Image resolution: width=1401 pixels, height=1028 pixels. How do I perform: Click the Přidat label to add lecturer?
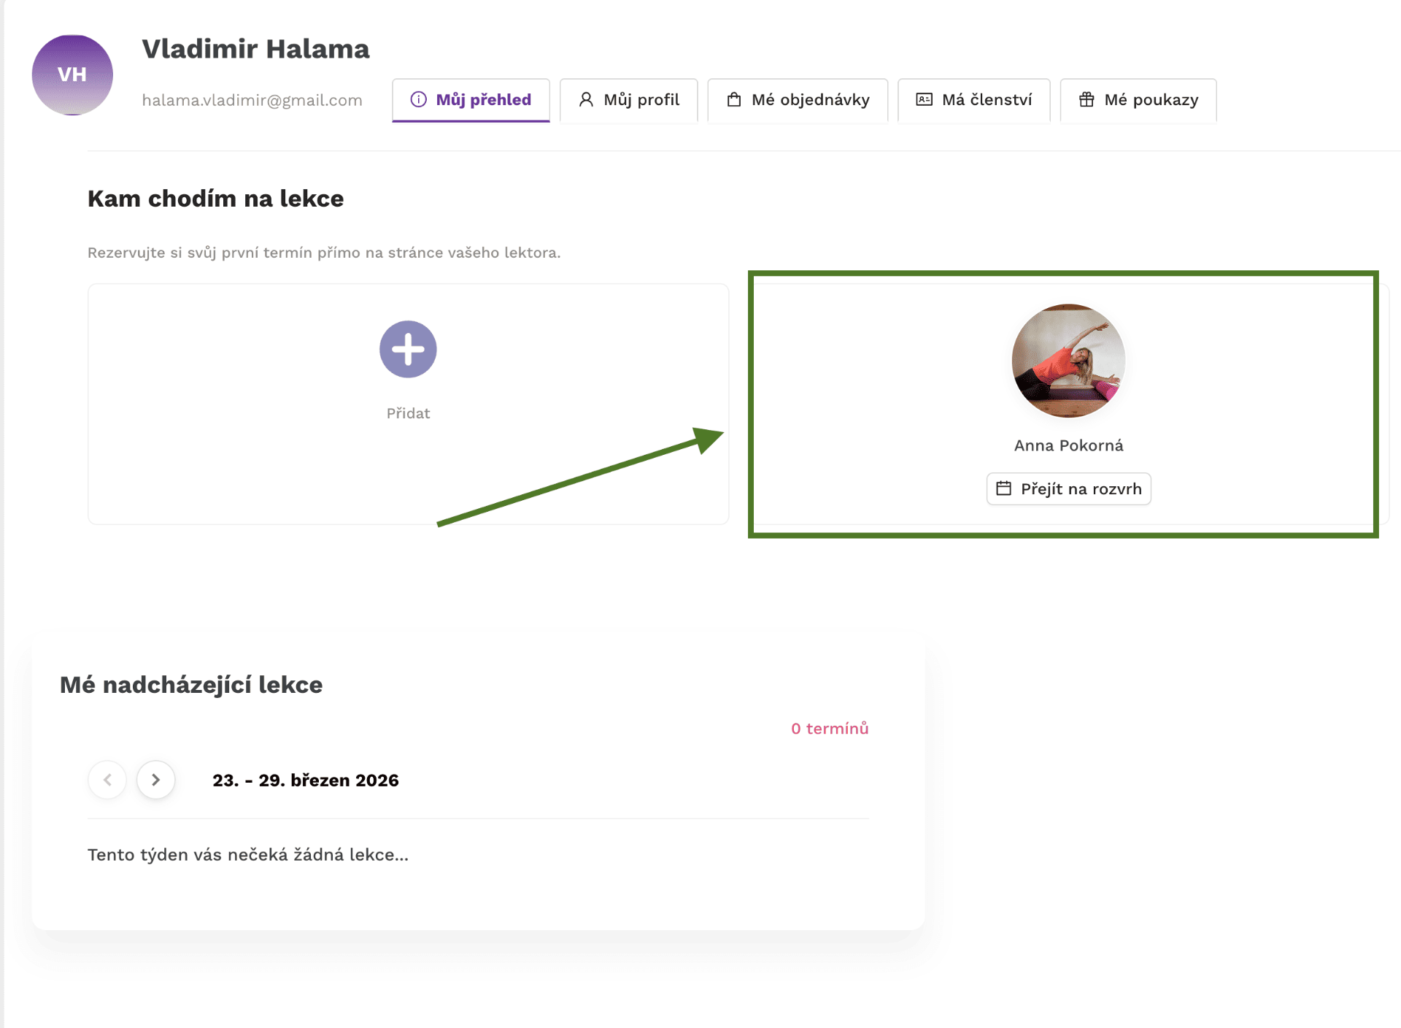pyautogui.click(x=408, y=413)
